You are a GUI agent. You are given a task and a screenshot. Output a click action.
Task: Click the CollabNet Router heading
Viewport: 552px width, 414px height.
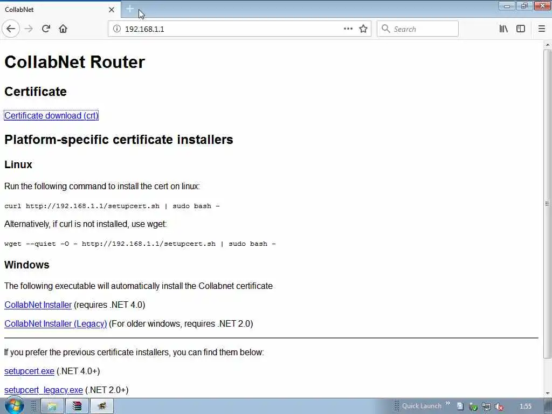coord(74,62)
